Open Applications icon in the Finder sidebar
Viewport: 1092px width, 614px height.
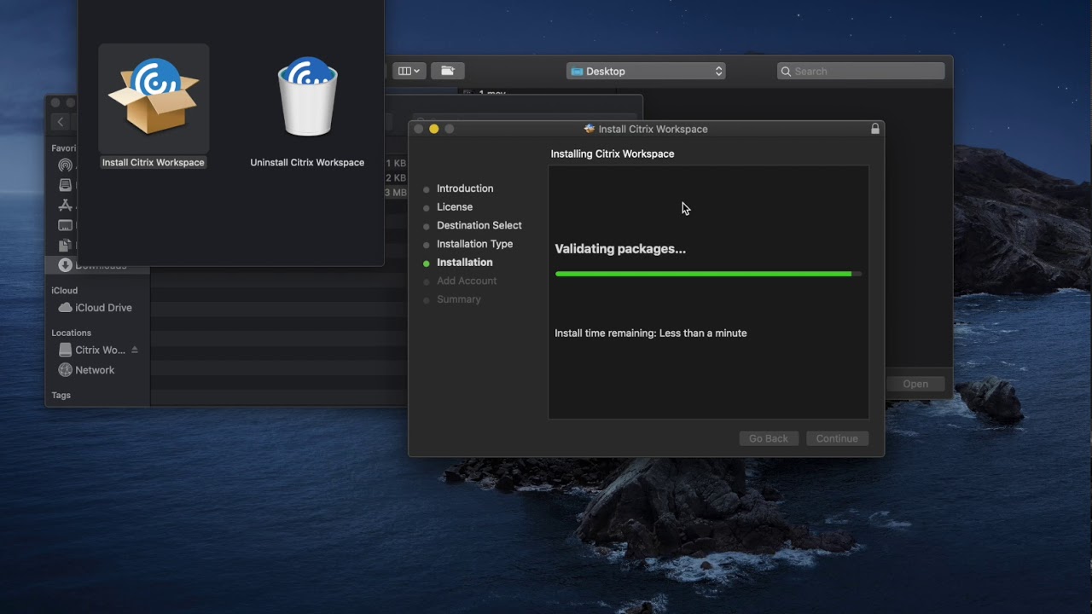66,206
